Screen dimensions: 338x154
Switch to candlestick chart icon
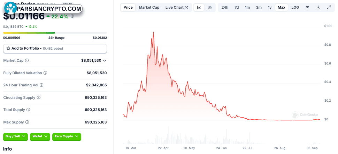(209, 8)
